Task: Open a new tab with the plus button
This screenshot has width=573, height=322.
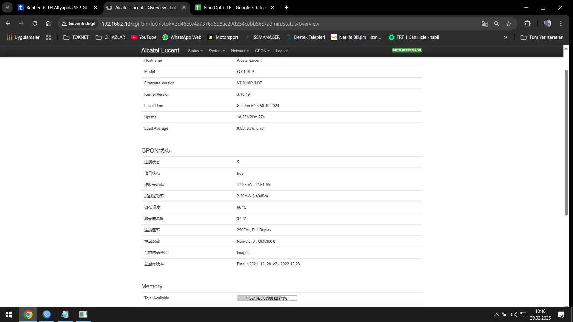Action: 286,8
